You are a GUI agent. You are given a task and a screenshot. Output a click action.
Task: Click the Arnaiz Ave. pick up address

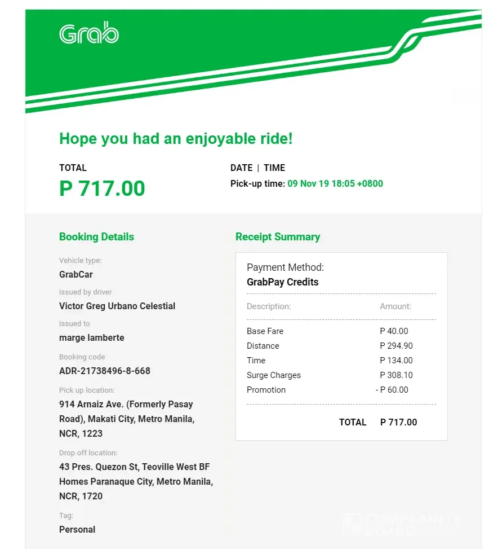(x=126, y=419)
